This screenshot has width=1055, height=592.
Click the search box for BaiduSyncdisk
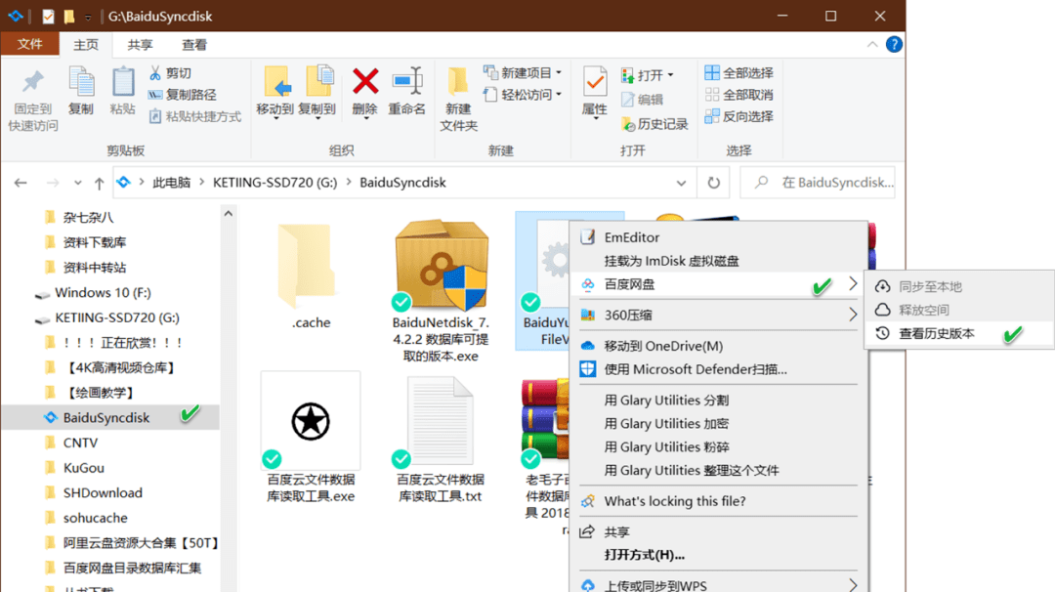coord(825,183)
